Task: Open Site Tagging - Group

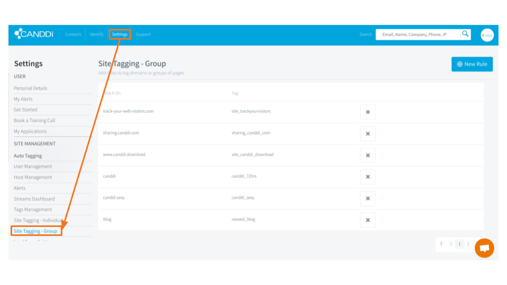Action: pyautogui.click(x=35, y=231)
